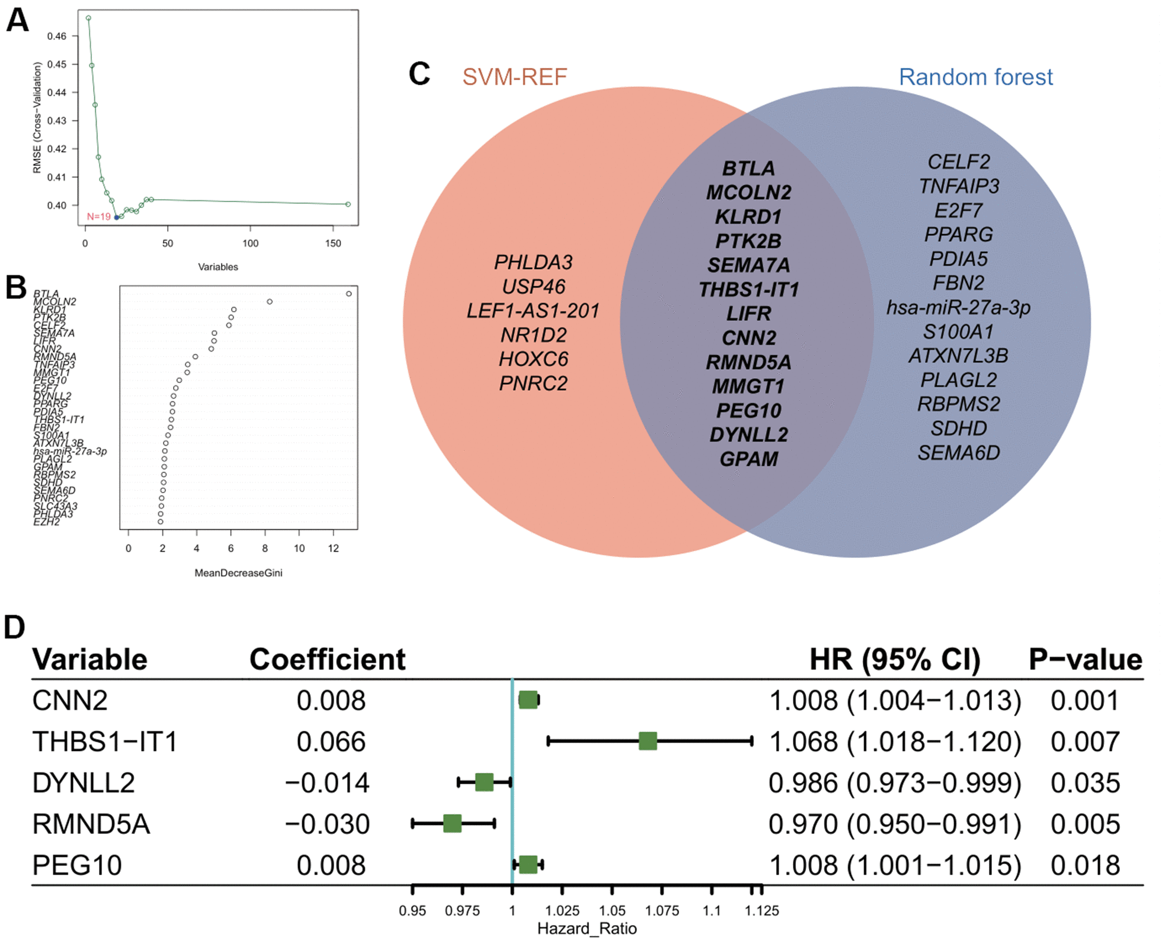Click the panel C letter label

coord(420,75)
